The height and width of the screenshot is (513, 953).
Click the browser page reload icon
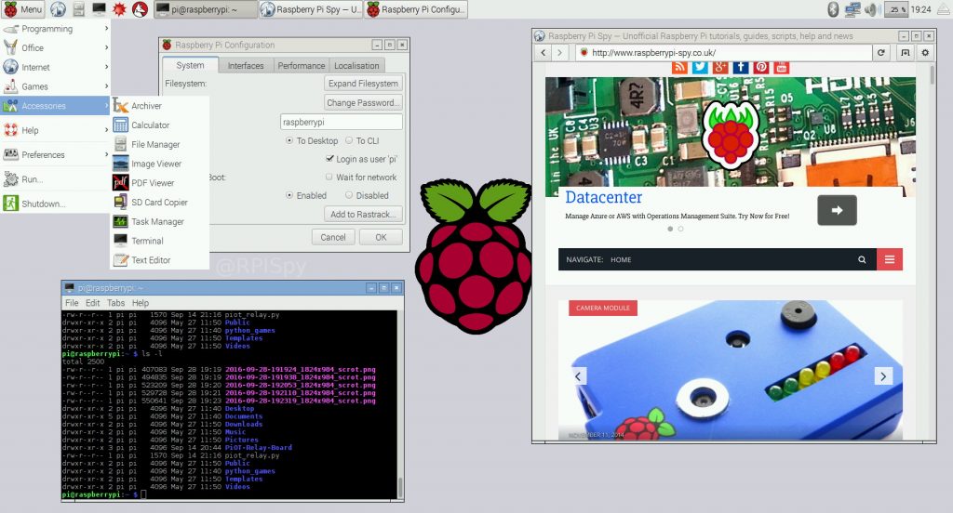click(x=881, y=53)
